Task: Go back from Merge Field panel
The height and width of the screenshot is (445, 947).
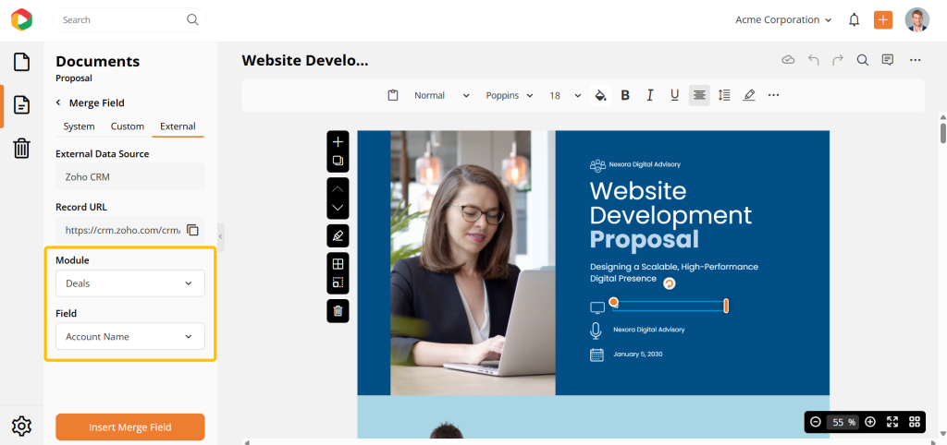Action: 59,103
